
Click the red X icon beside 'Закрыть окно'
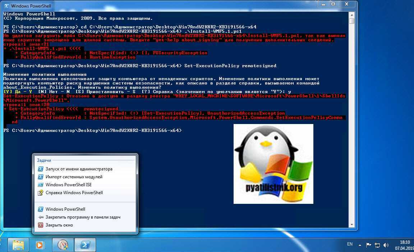pos(40,225)
